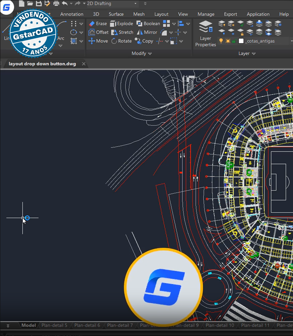Image resolution: width=293 pixels, height=336 pixels.
Task: Select the Explode tool
Action: point(122,24)
